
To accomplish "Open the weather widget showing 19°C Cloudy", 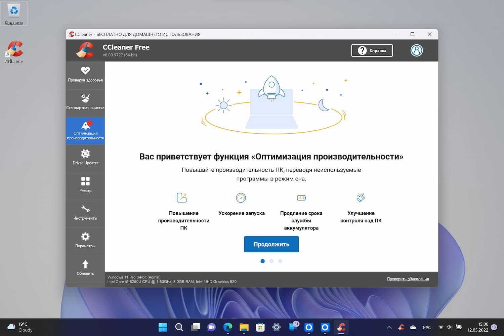I will (x=20, y=327).
